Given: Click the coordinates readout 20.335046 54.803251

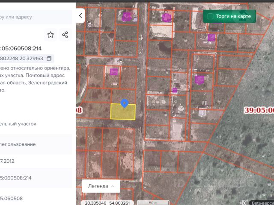Looking at the screenshot, I should 107,202.
